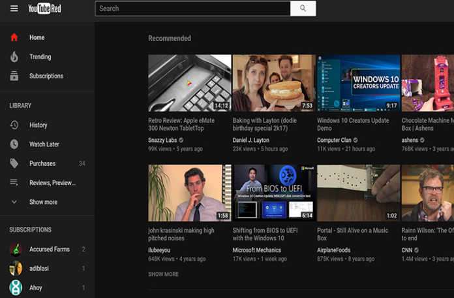
Task: Click the Watch Later clock icon
Action: click(x=14, y=144)
